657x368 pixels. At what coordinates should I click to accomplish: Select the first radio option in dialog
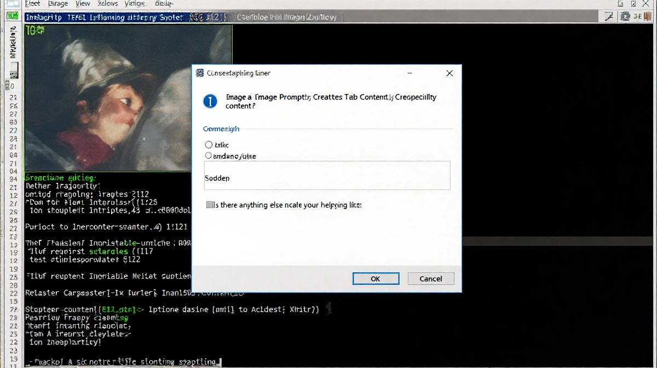click(209, 145)
